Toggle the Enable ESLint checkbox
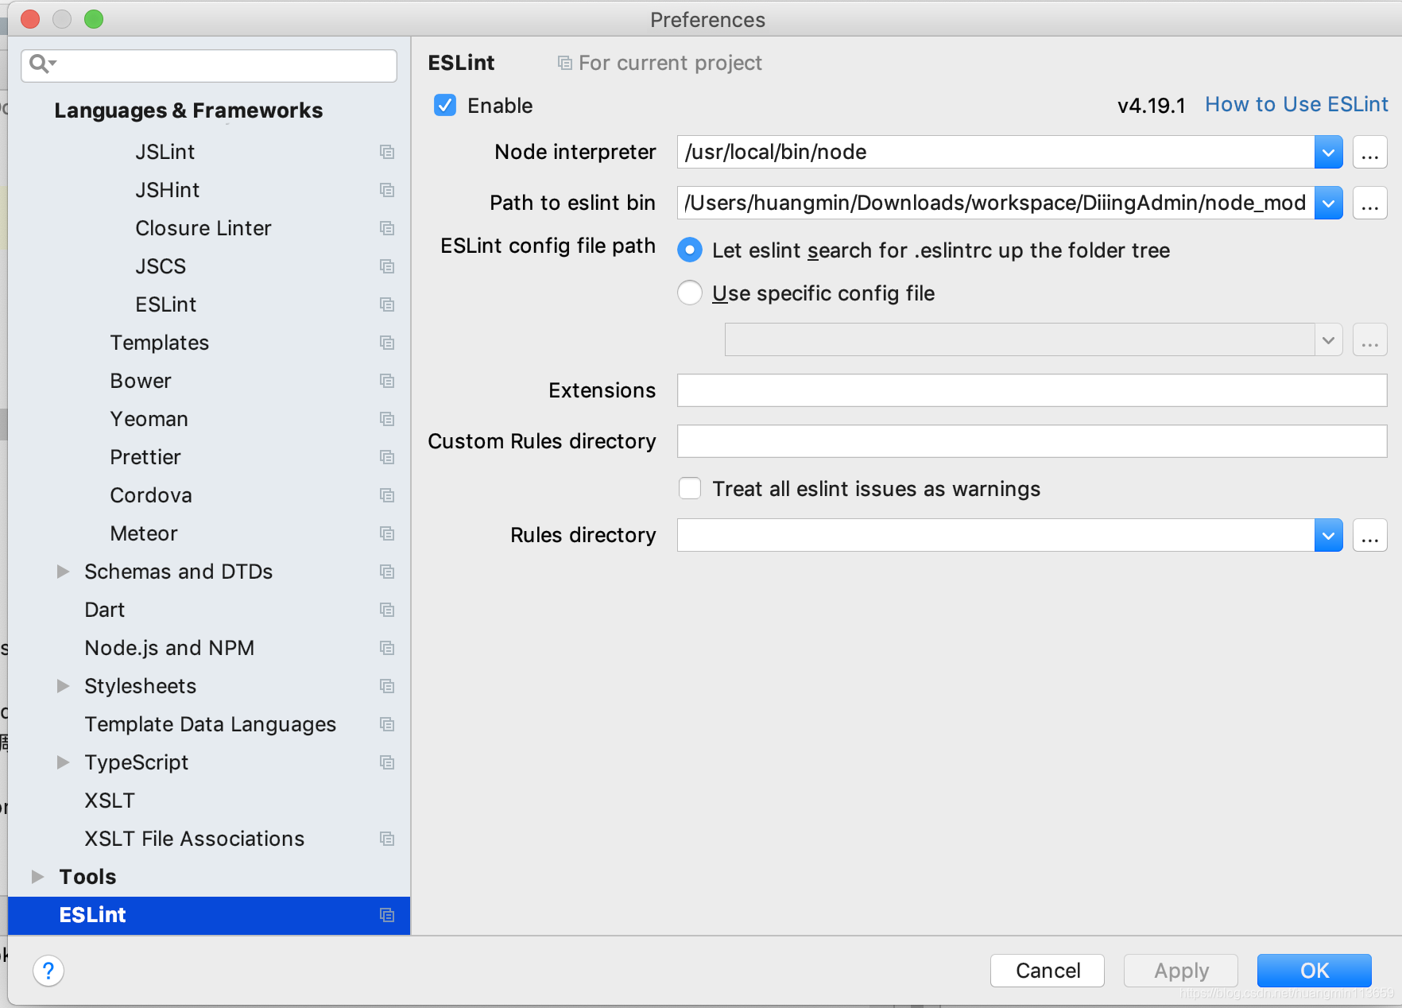The height and width of the screenshot is (1008, 1402). point(445,105)
